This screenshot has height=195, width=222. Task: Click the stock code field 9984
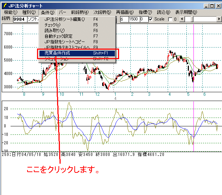click(20, 19)
